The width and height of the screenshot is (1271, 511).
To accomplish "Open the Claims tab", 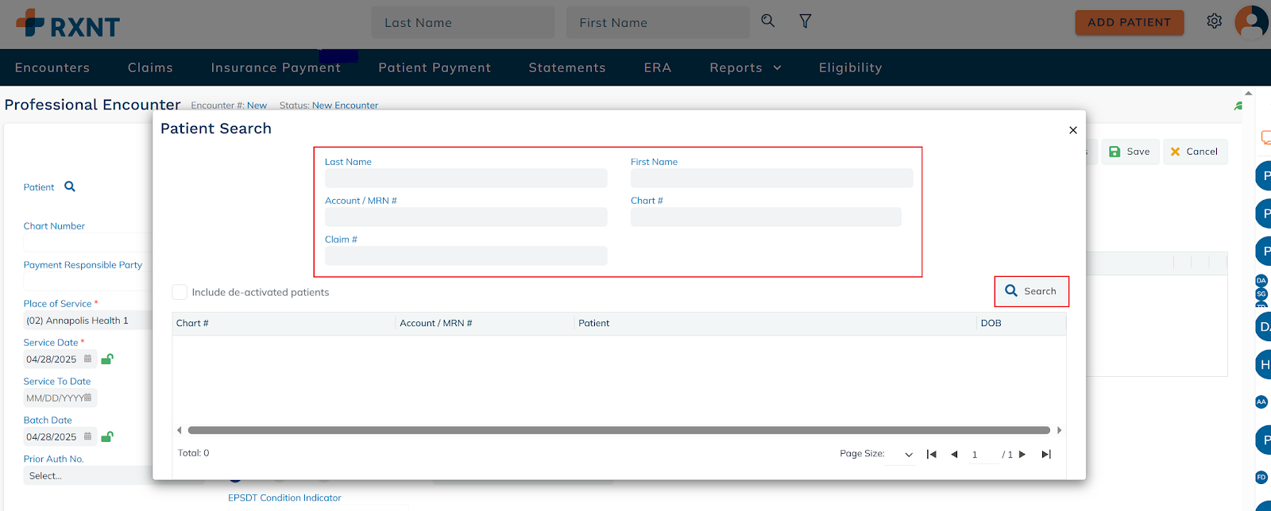I will pyautogui.click(x=150, y=68).
